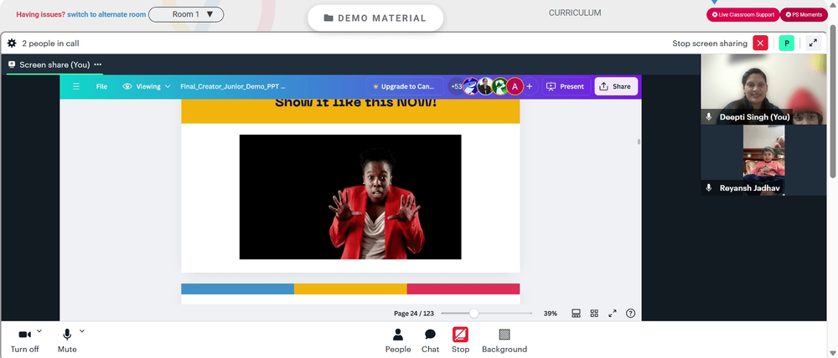The height and width of the screenshot is (358, 838).
Task: Click the green P avatar icon
Action: tap(786, 43)
